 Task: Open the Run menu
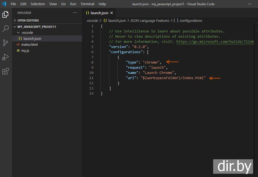tap(73, 4)
